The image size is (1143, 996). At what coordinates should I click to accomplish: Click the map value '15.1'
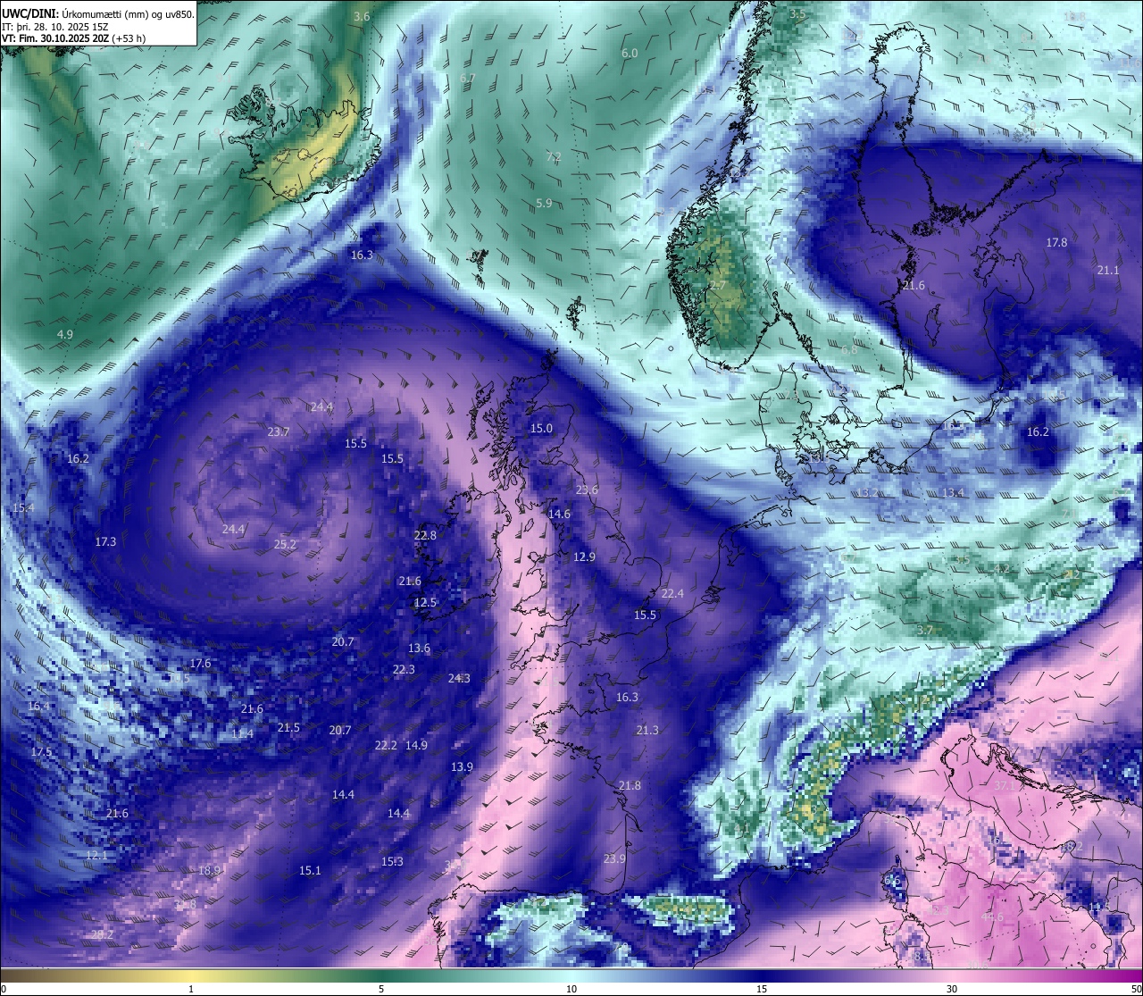click(x=310, y=870)
